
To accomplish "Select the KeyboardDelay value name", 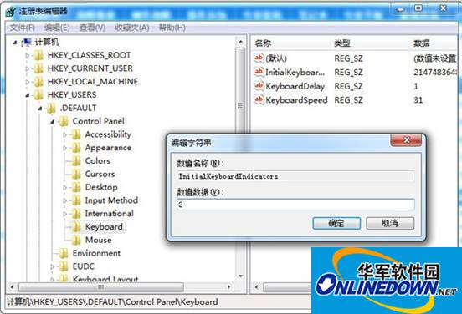I will tap(295, 86).
